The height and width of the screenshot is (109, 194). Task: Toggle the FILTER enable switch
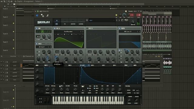(x=120, y=28)
